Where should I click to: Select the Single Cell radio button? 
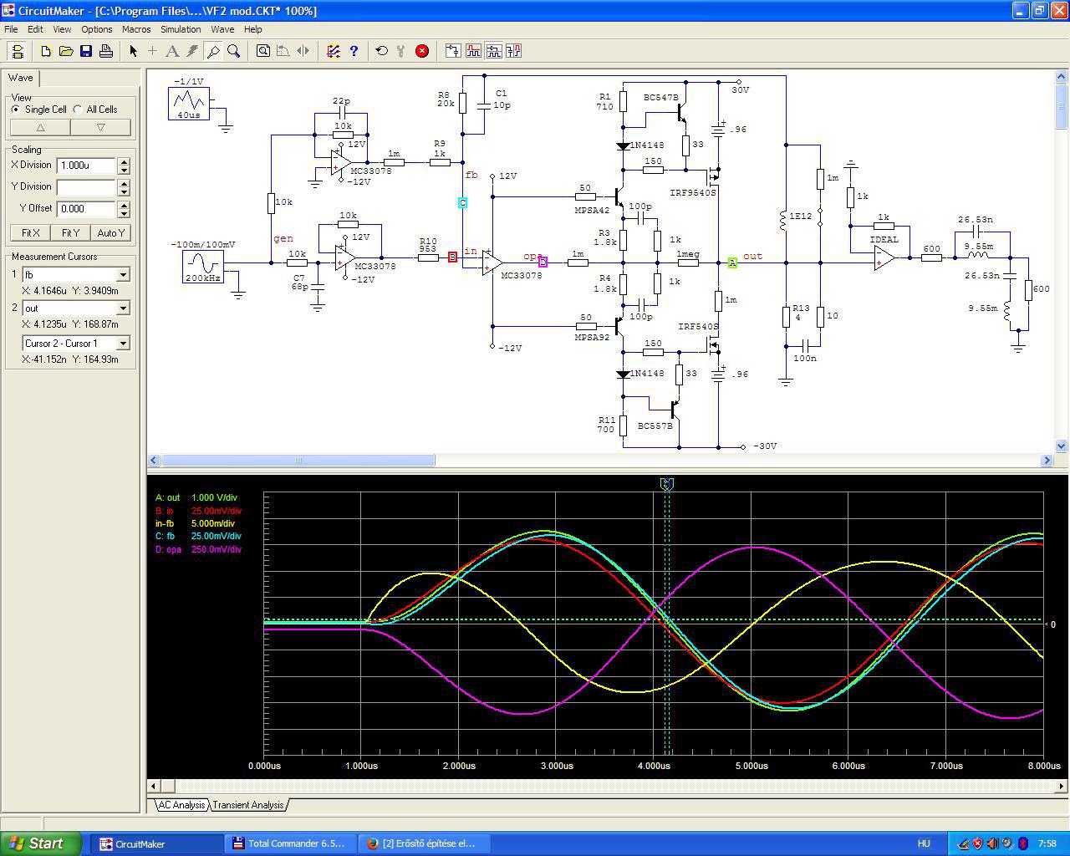[16, 110]
